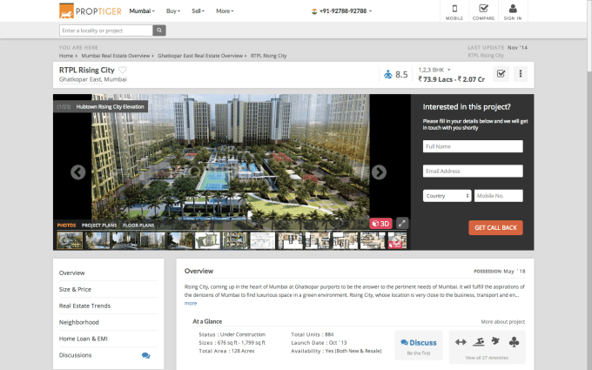Click the search magnifier button

[159, 30]
